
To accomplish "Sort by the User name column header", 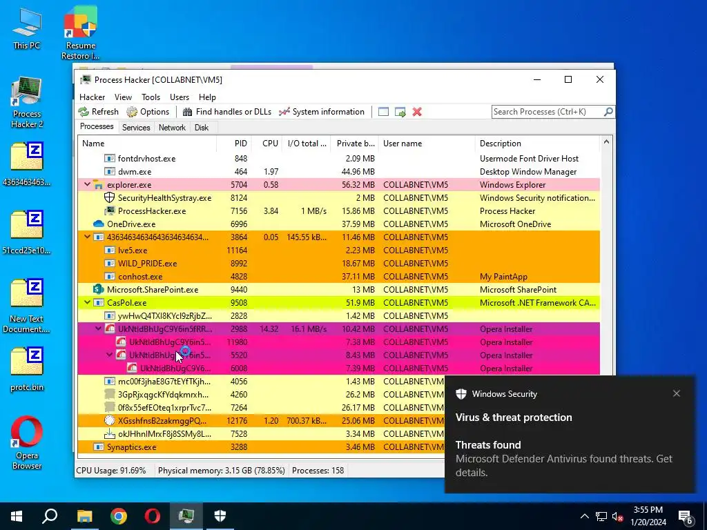I will [427, 144].
